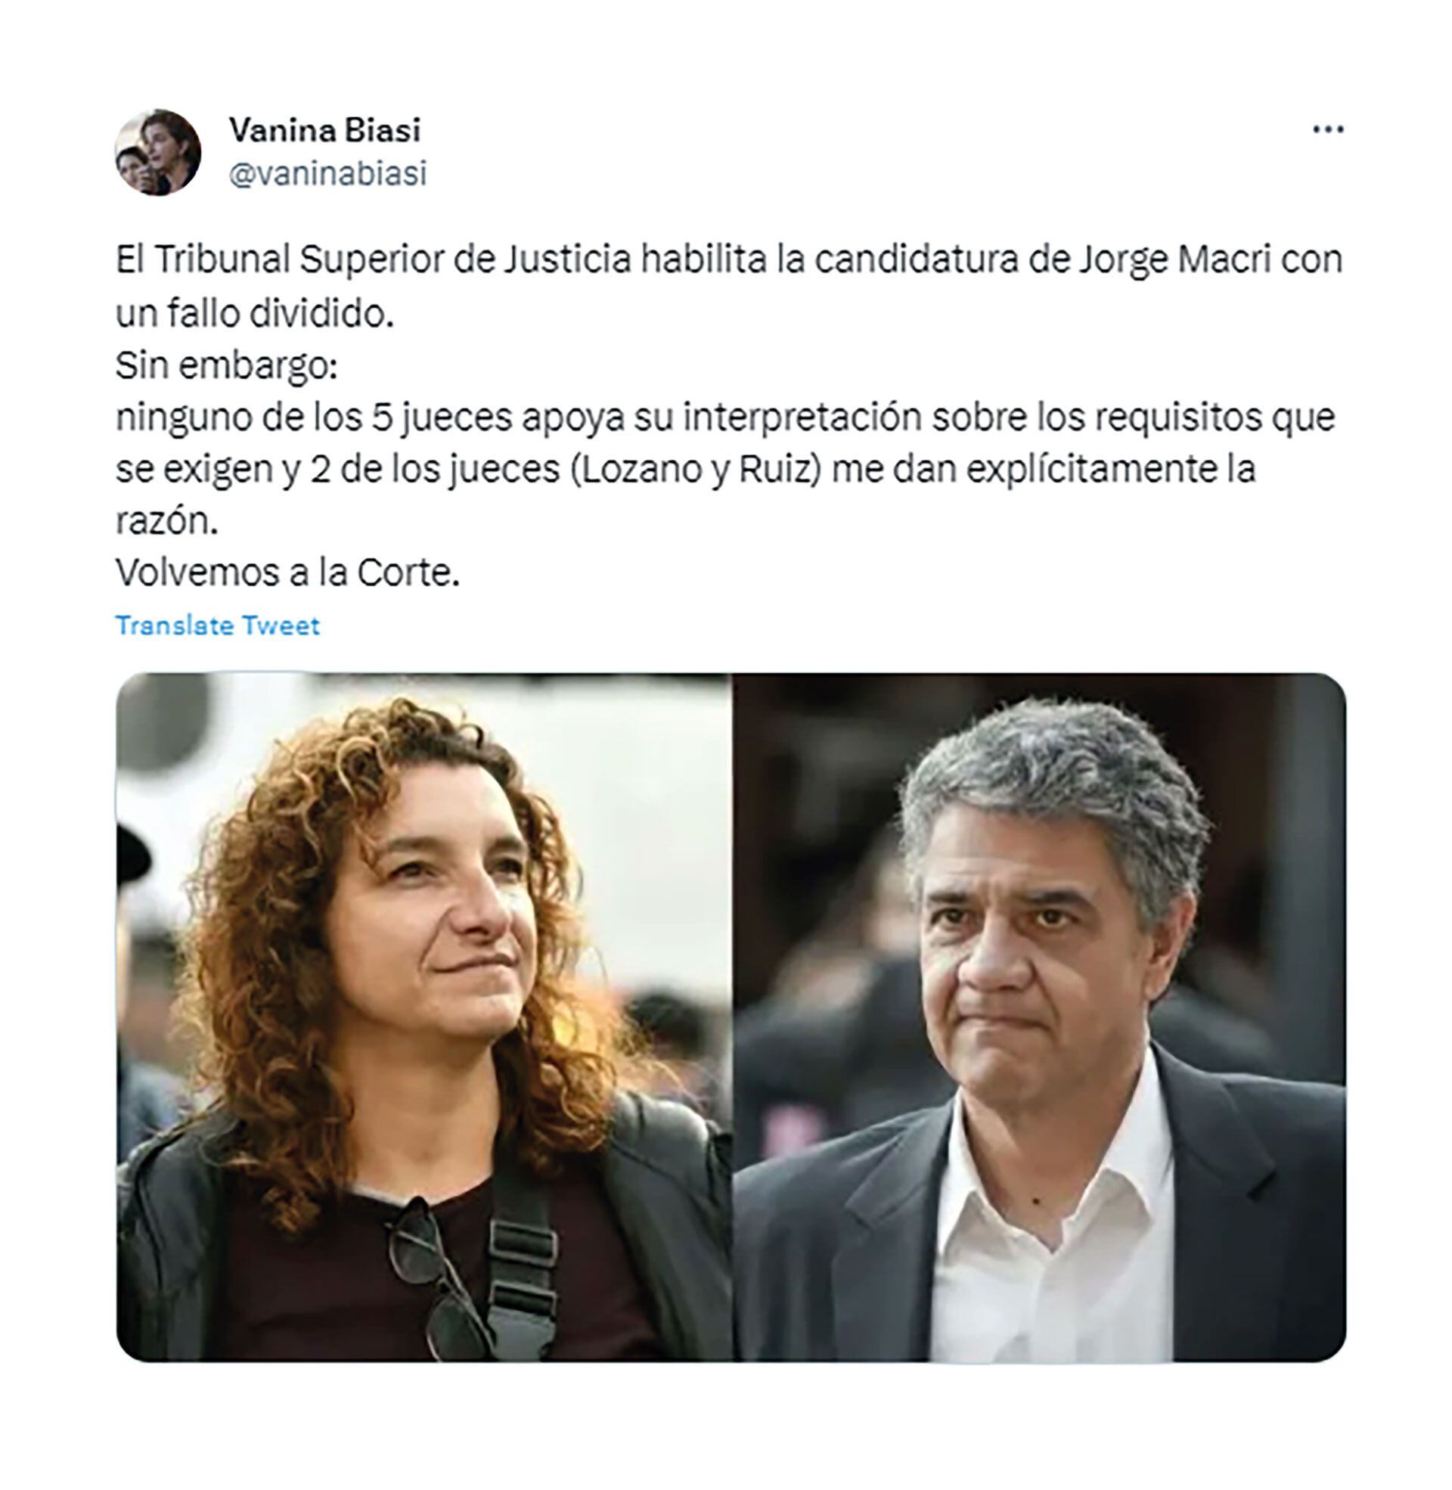Click the name 'Jorge Macri' in the tweet
Viewport: 1452px width, 1490px height.
tap(1174, 260)
